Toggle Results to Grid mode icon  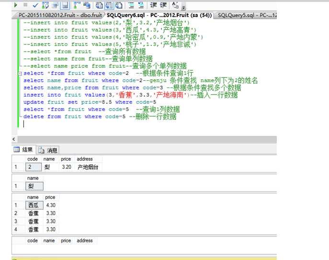108,5
